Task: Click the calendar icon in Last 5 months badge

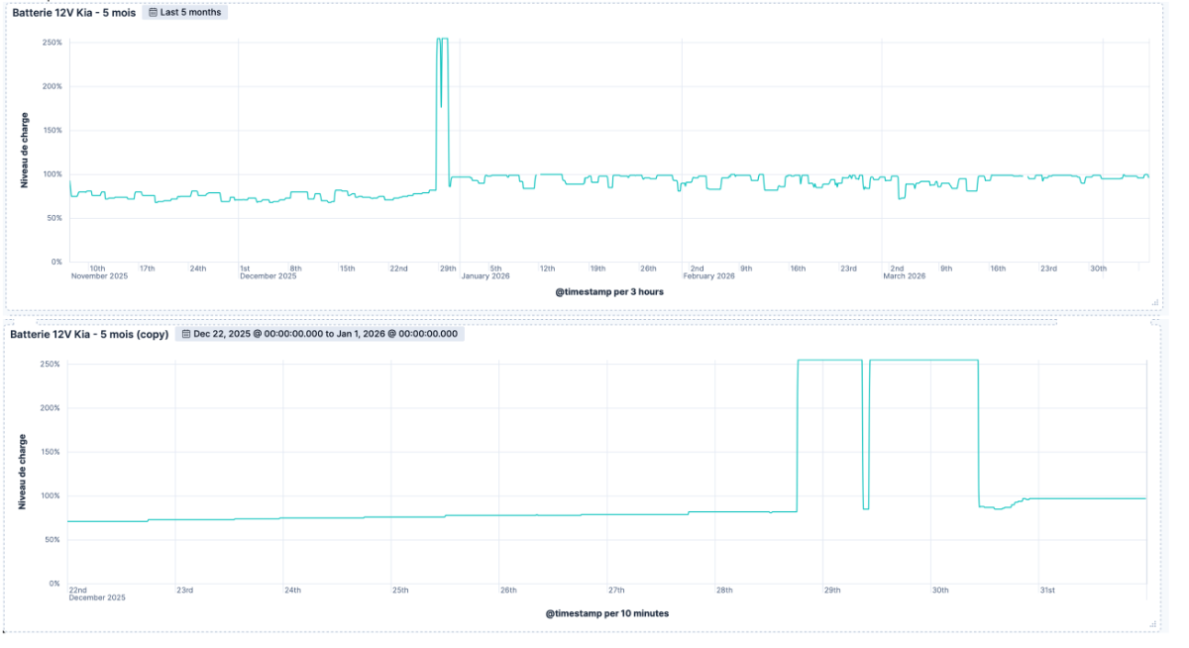Action: coord(153,13)
